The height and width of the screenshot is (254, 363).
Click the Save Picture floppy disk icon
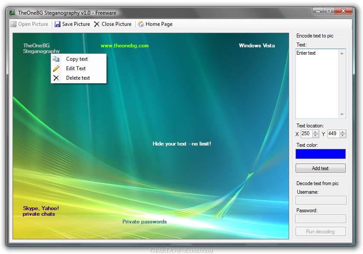57,24
